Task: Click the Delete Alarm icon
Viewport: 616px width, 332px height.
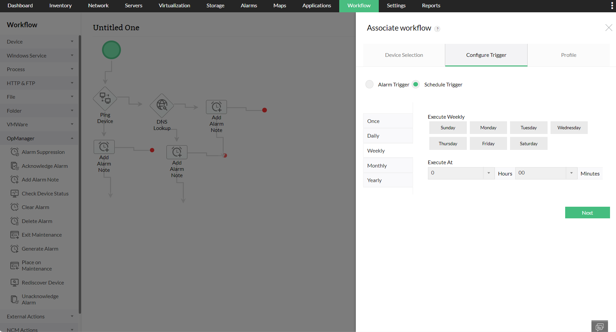Action: click(15, 221)
